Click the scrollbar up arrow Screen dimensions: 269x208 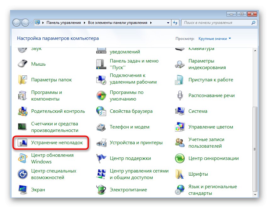255,51
